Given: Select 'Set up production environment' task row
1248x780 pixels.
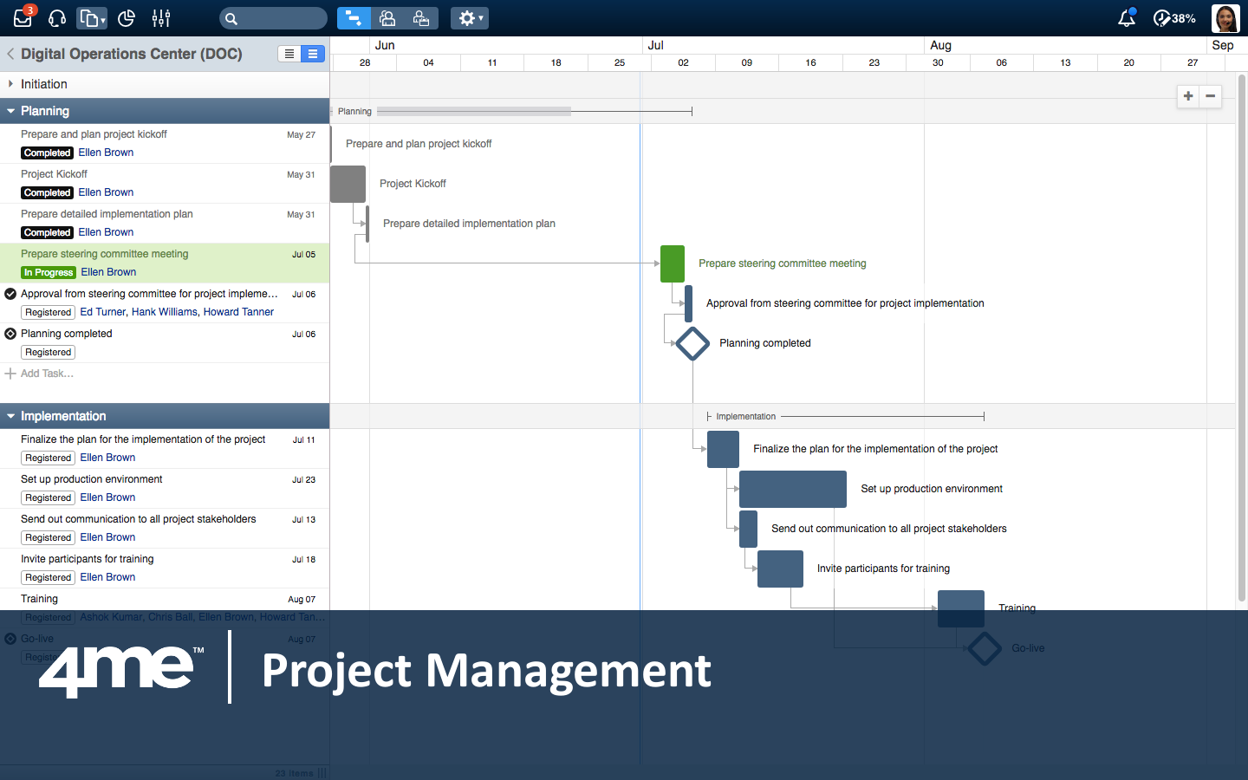Looking at the screenshot, I should click(165, 488).
